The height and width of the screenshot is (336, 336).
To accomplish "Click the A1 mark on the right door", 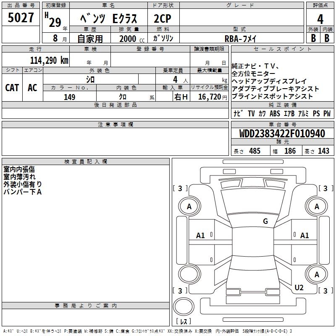I will [x=304, y=236].
